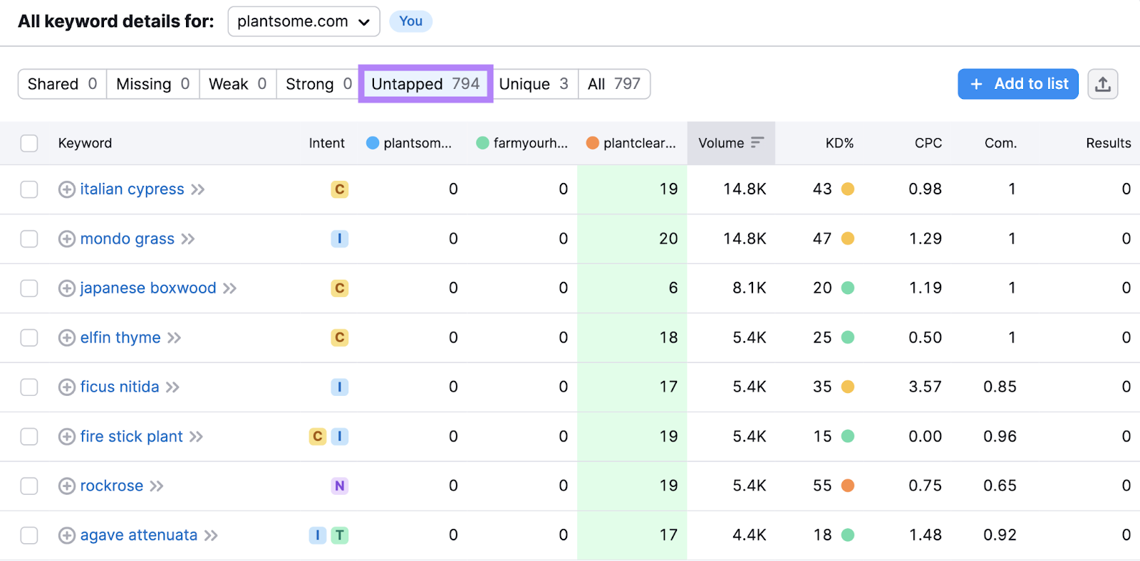Viewport: 1140px width, 561px height.
Task: Switch to the Missing tab
Action: pyautogui.click(x=152, y=84)
